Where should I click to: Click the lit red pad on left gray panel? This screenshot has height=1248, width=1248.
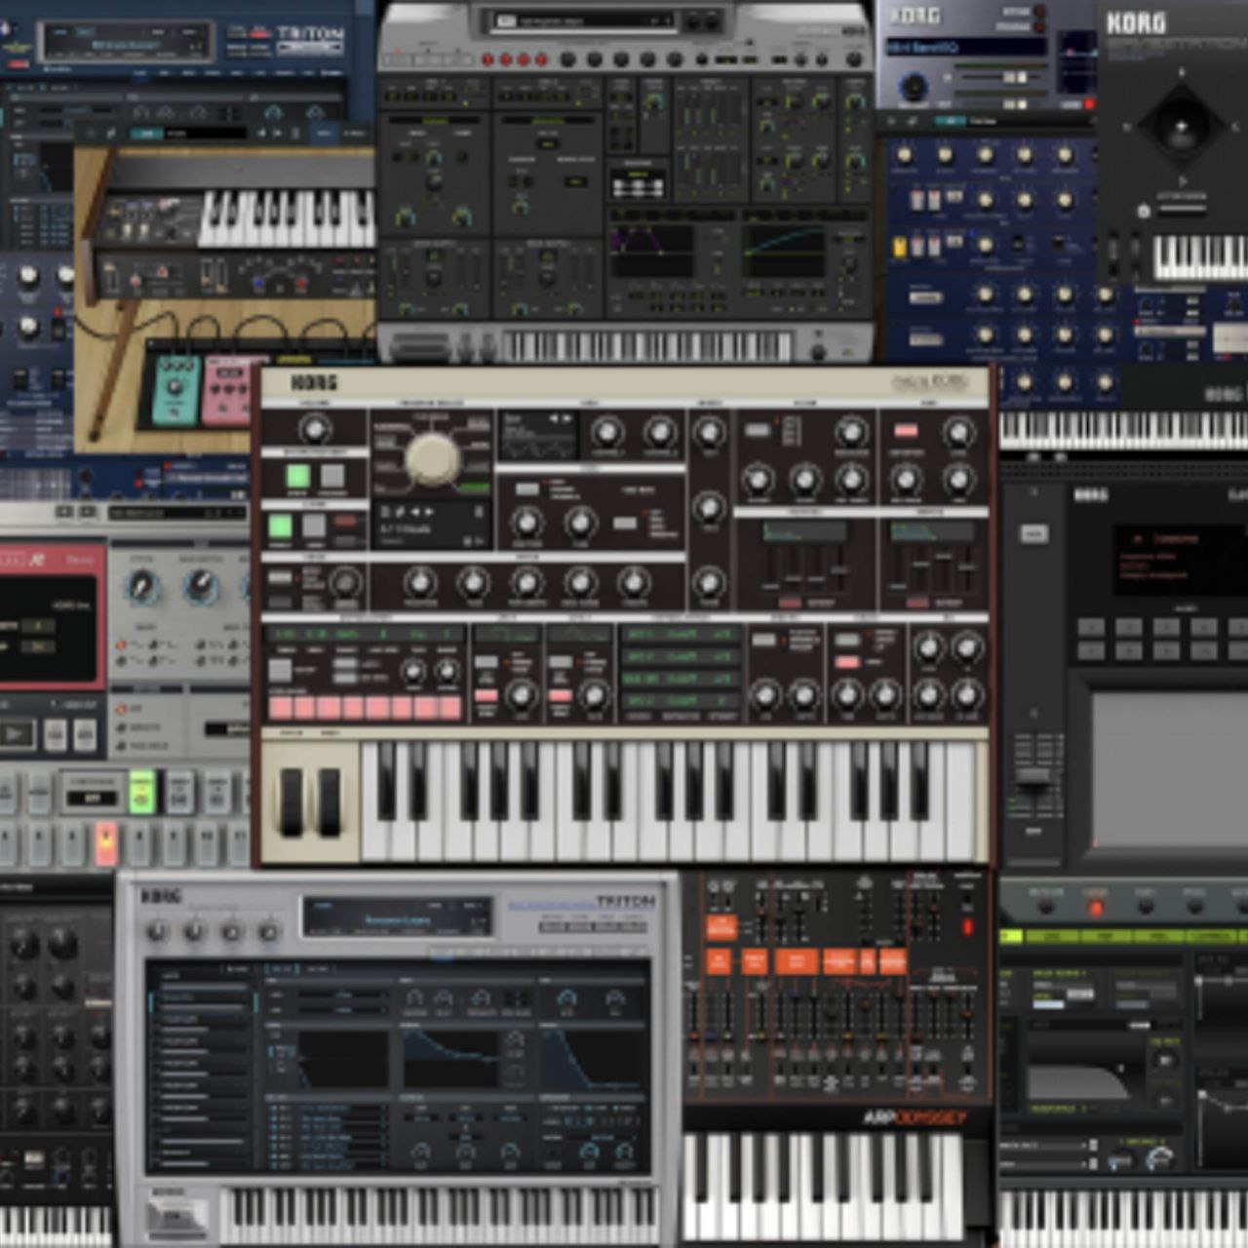106,843
